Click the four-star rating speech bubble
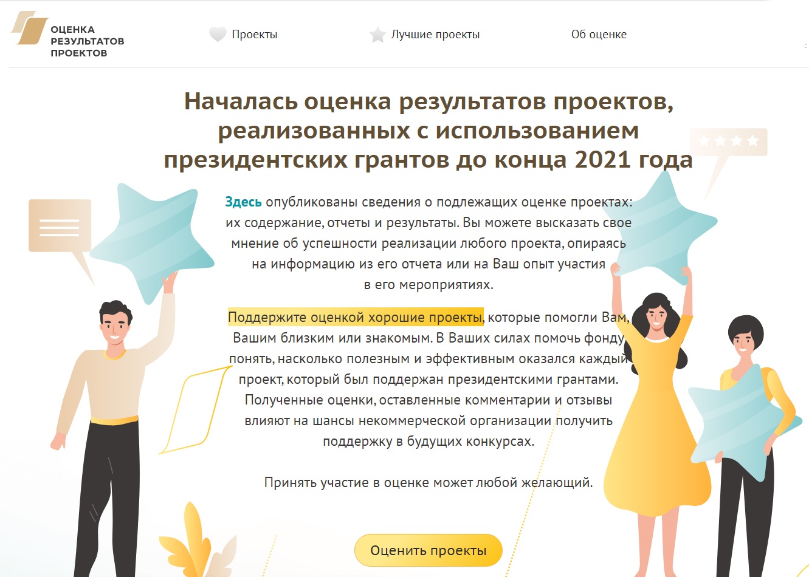 pos(728,149)
